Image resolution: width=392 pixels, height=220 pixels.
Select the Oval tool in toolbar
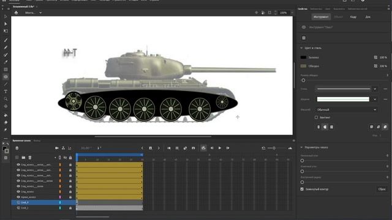click(x=6, y=77)
